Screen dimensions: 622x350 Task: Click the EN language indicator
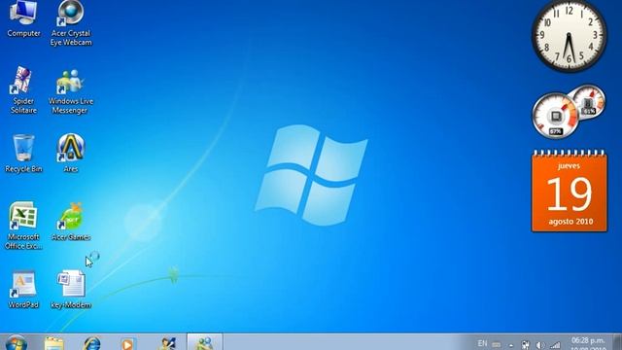click(482, 343)
